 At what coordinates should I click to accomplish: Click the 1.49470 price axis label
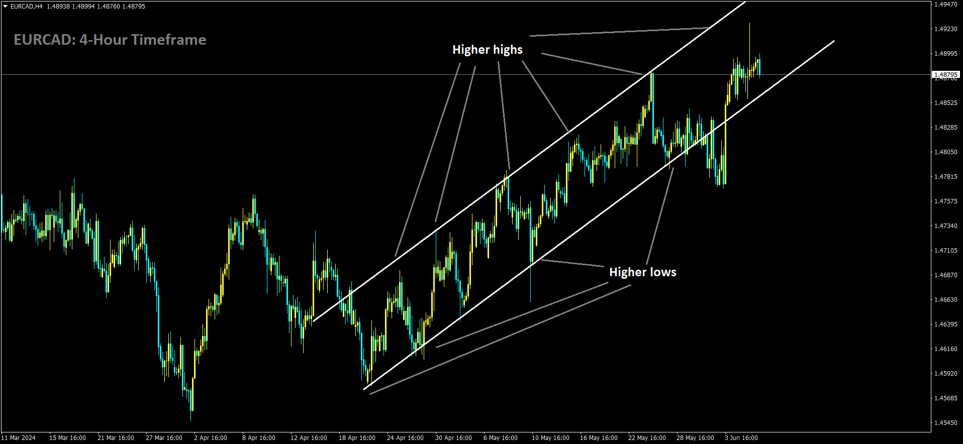coord(945,4)
